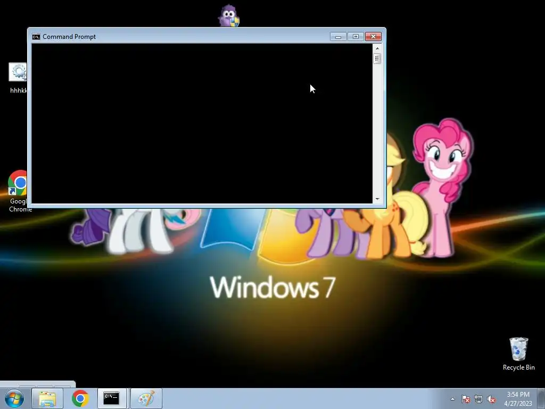Open the Windows Start menu orb
The height and width of the screenshot is (409, 545).
(14, 398)
